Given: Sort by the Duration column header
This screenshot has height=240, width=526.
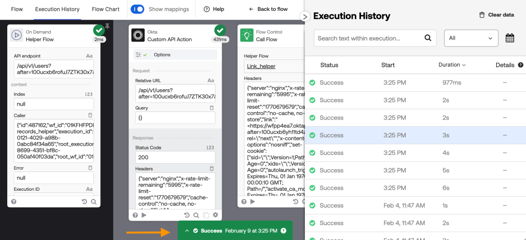Looking at the screenshot, I should (452, 65).
